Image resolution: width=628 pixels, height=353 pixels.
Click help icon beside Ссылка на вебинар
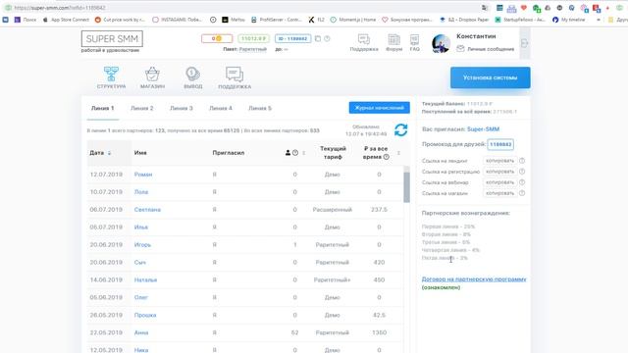(522, 182)
